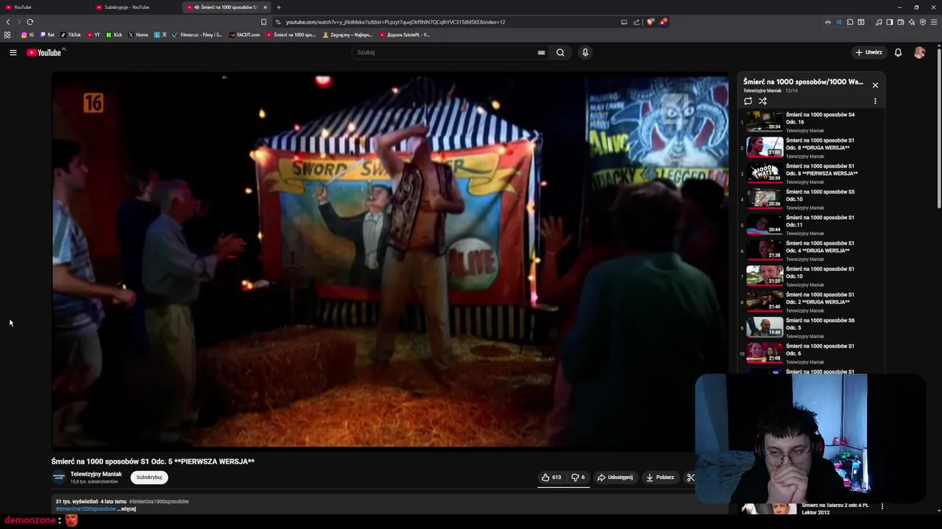This screenshot has height=529, width=942.
Task: Go back in browser history
Action: pyautogui.click(x=8, y=22)
